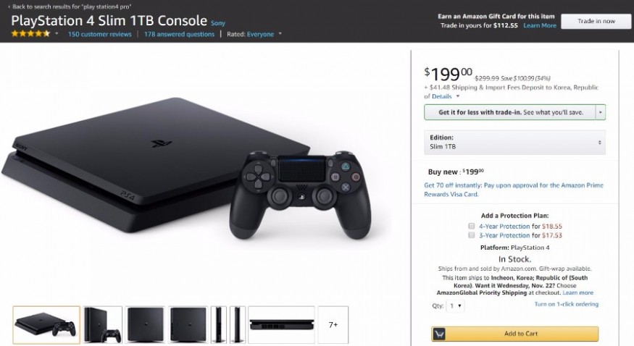Click Turn on 1-click ordering link

[x=566, y=304]
